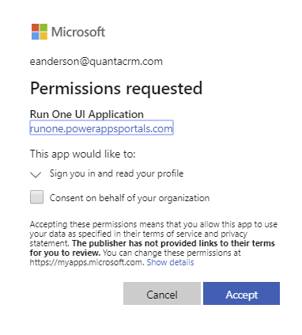The image size is (302, 335).
Task: Click the Microsoft wordmark text
Action: pyautogui.click(x=78, y=32)
